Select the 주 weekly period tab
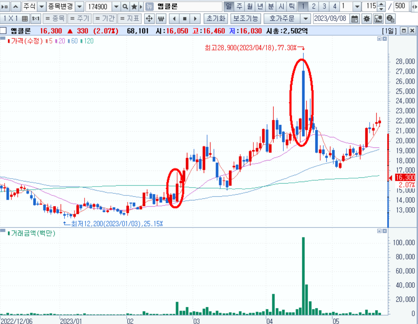 (239, 6)
